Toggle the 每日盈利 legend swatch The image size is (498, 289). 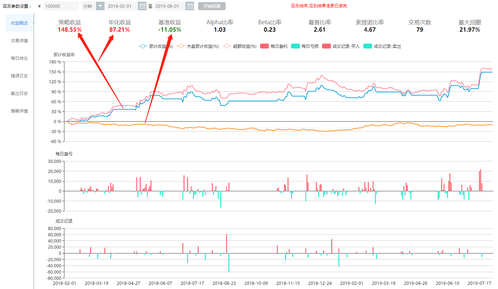point(274,46)
